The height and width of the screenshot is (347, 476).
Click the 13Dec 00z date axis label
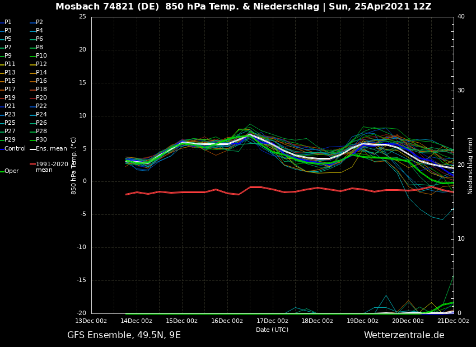91,321
